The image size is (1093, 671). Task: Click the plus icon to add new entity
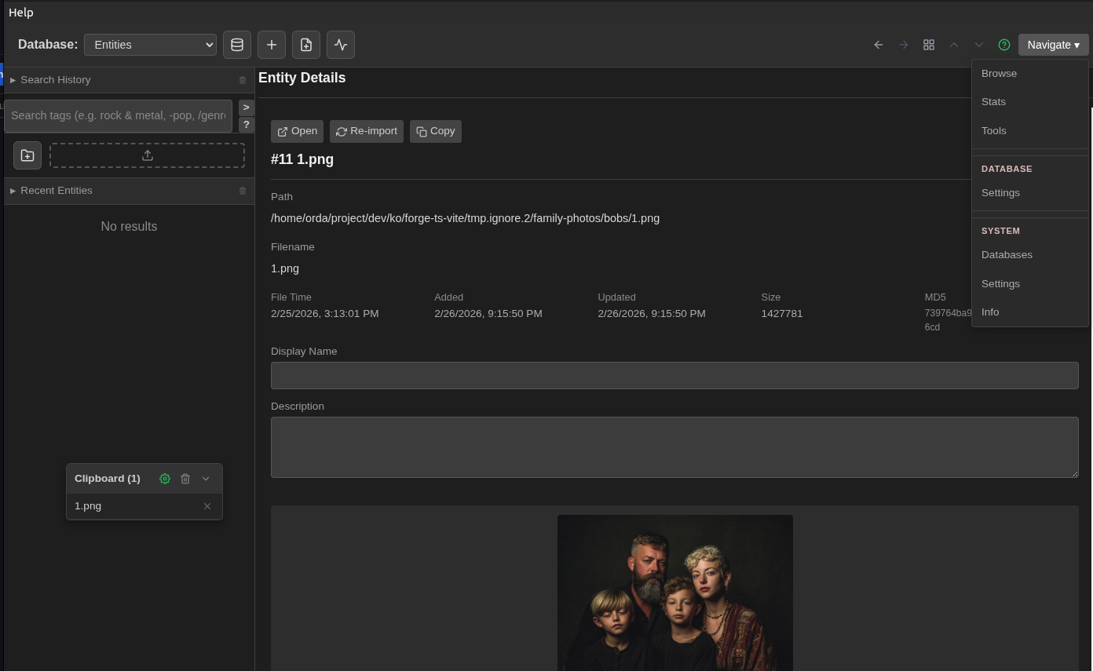272,45
